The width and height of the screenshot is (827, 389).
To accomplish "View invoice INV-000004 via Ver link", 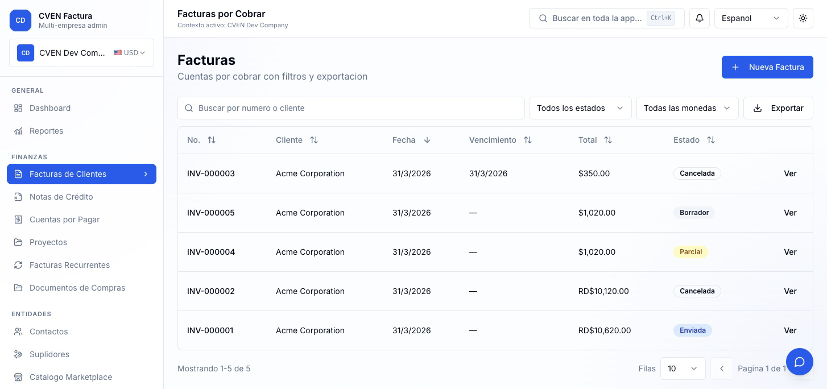I will pyautogui.click(x=790, y=252).
